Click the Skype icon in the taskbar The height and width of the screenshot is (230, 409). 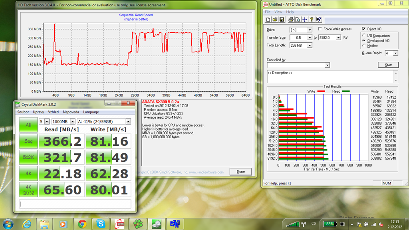[101, 224]
